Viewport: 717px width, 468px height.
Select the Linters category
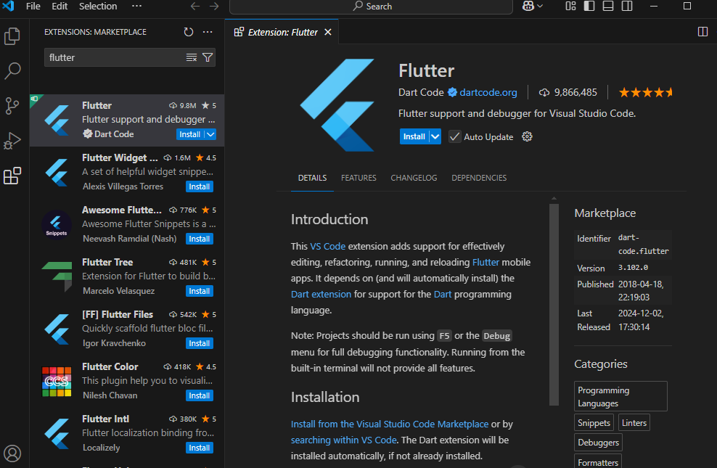point(634,423)
